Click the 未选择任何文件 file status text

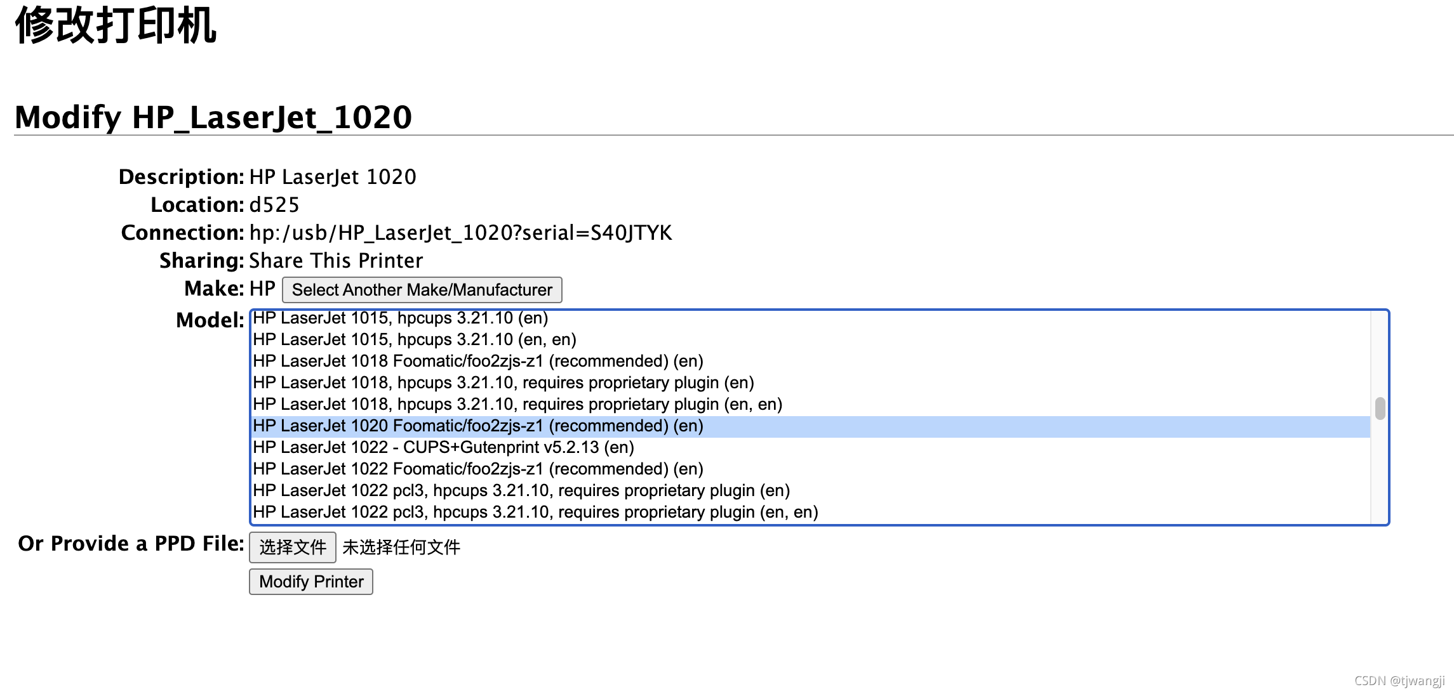click(x=401, y=547)
